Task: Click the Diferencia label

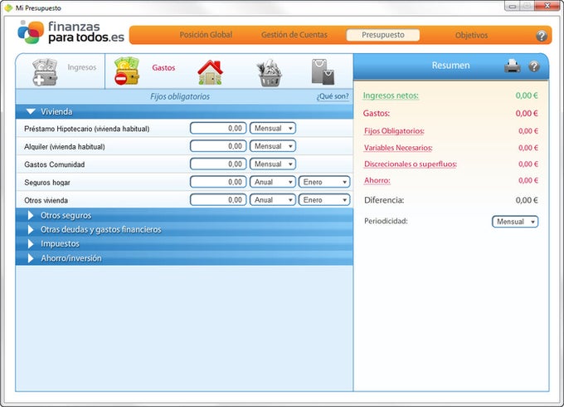Action: [x=384, y=200]
